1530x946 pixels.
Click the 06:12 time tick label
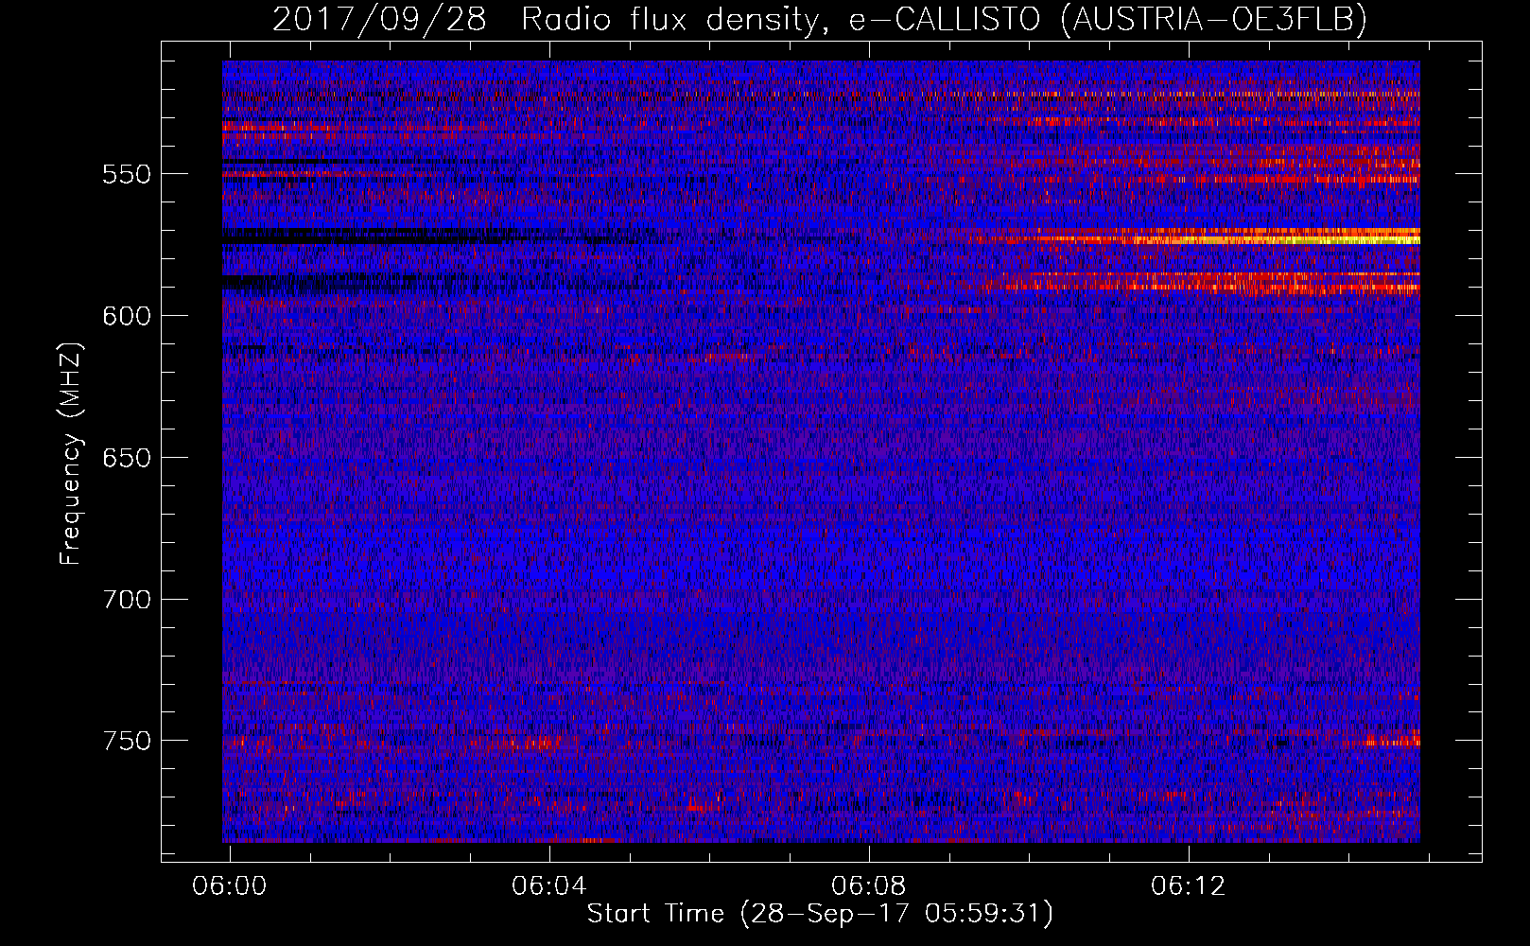1188,885
